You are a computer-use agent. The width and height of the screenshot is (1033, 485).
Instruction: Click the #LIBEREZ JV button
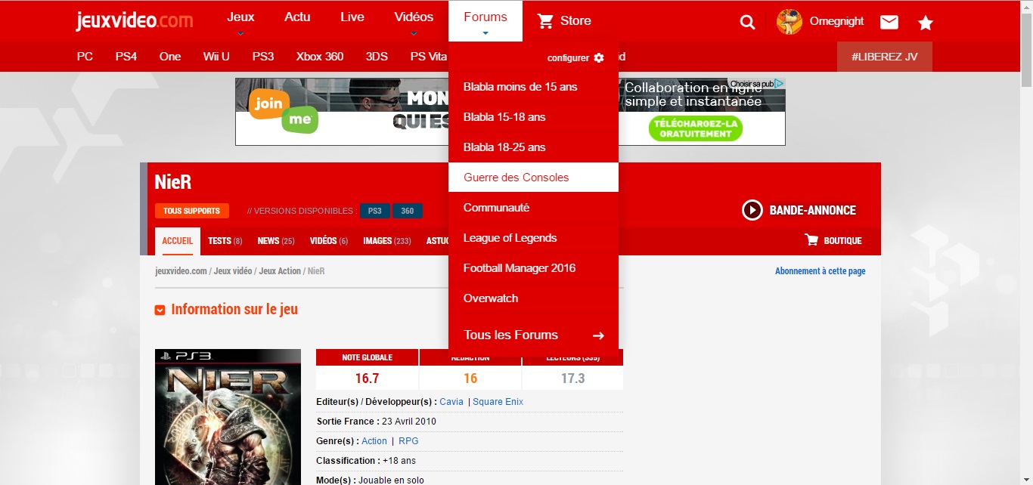click(x=885, y=57)
